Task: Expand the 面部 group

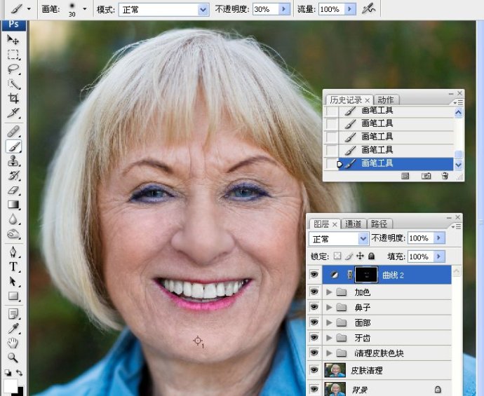Action: tap(329, 322)
